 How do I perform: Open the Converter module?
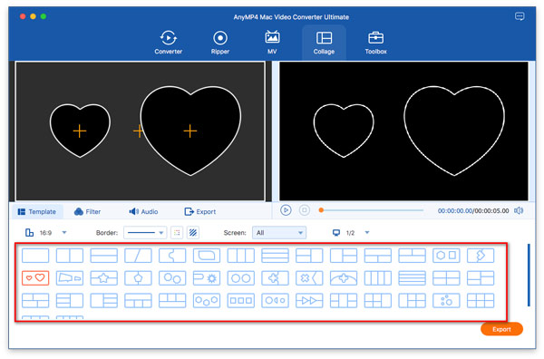click(169, 43)
